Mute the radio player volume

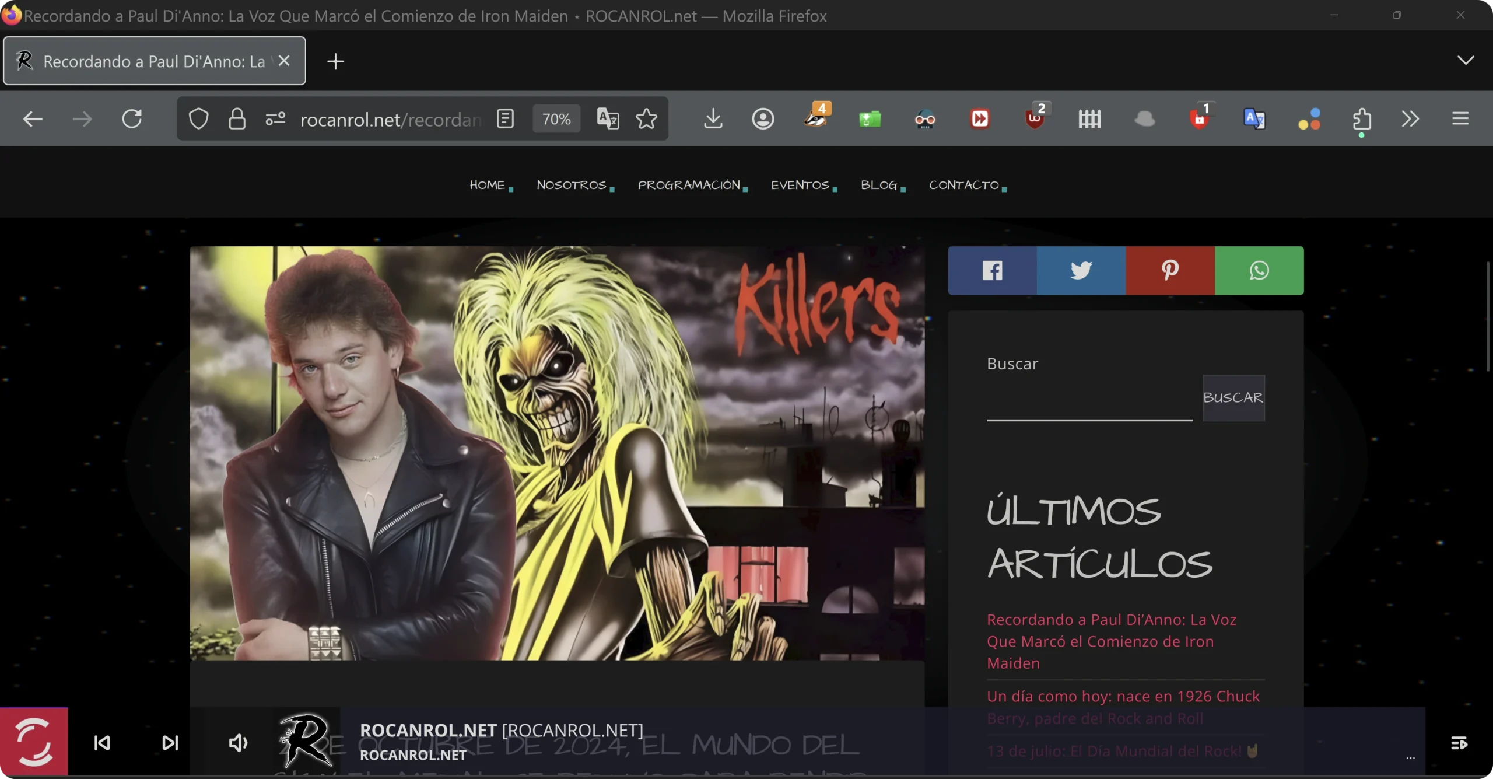pyautogui.click(x=238, y=743)
